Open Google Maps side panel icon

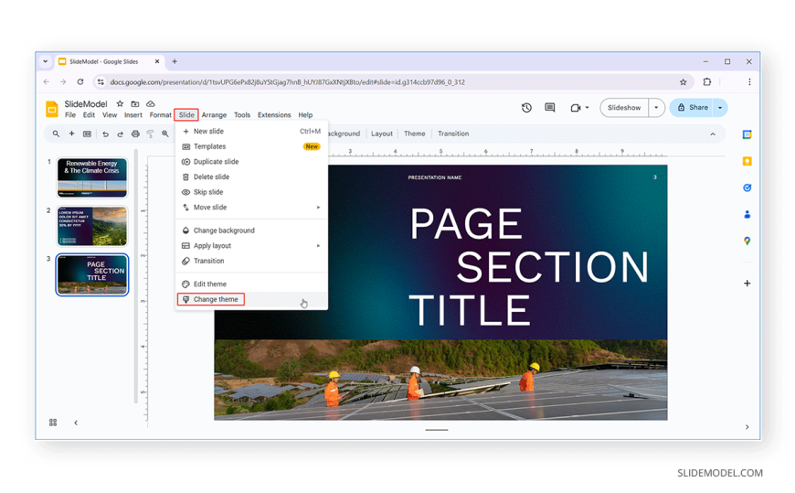pyautogui.click(x=747, y=241)
